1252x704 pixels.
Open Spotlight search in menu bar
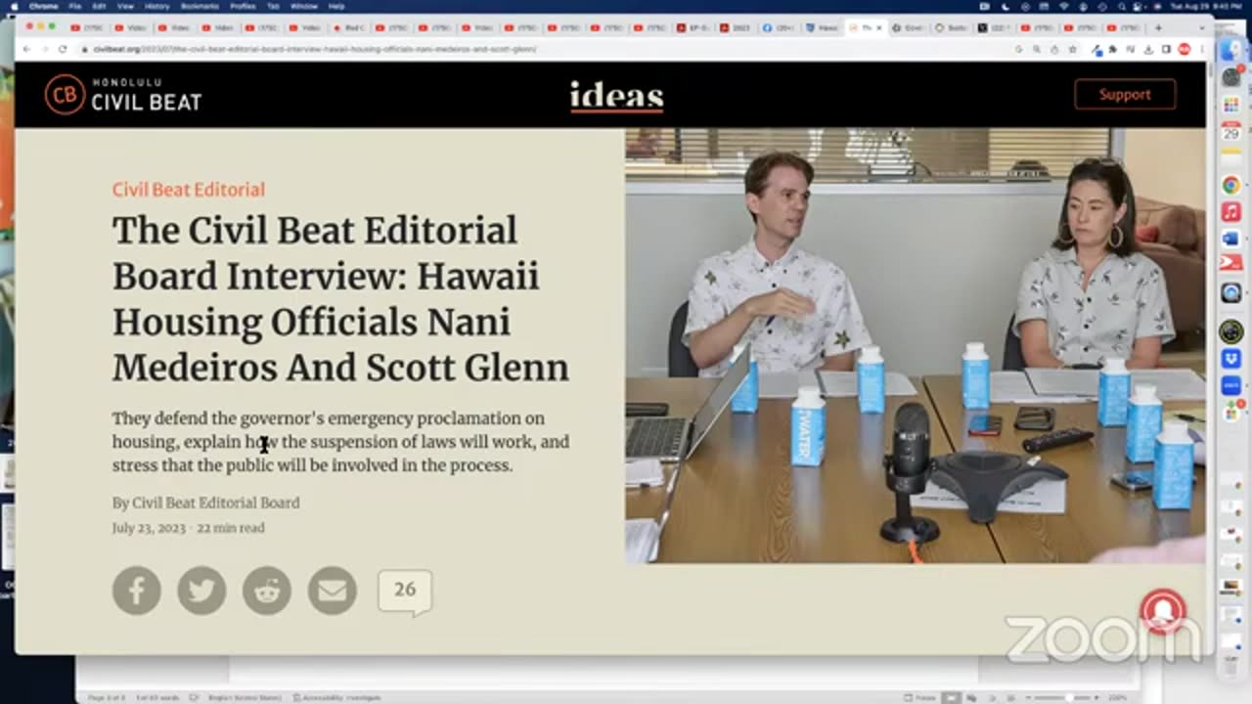click(1121, 6)
